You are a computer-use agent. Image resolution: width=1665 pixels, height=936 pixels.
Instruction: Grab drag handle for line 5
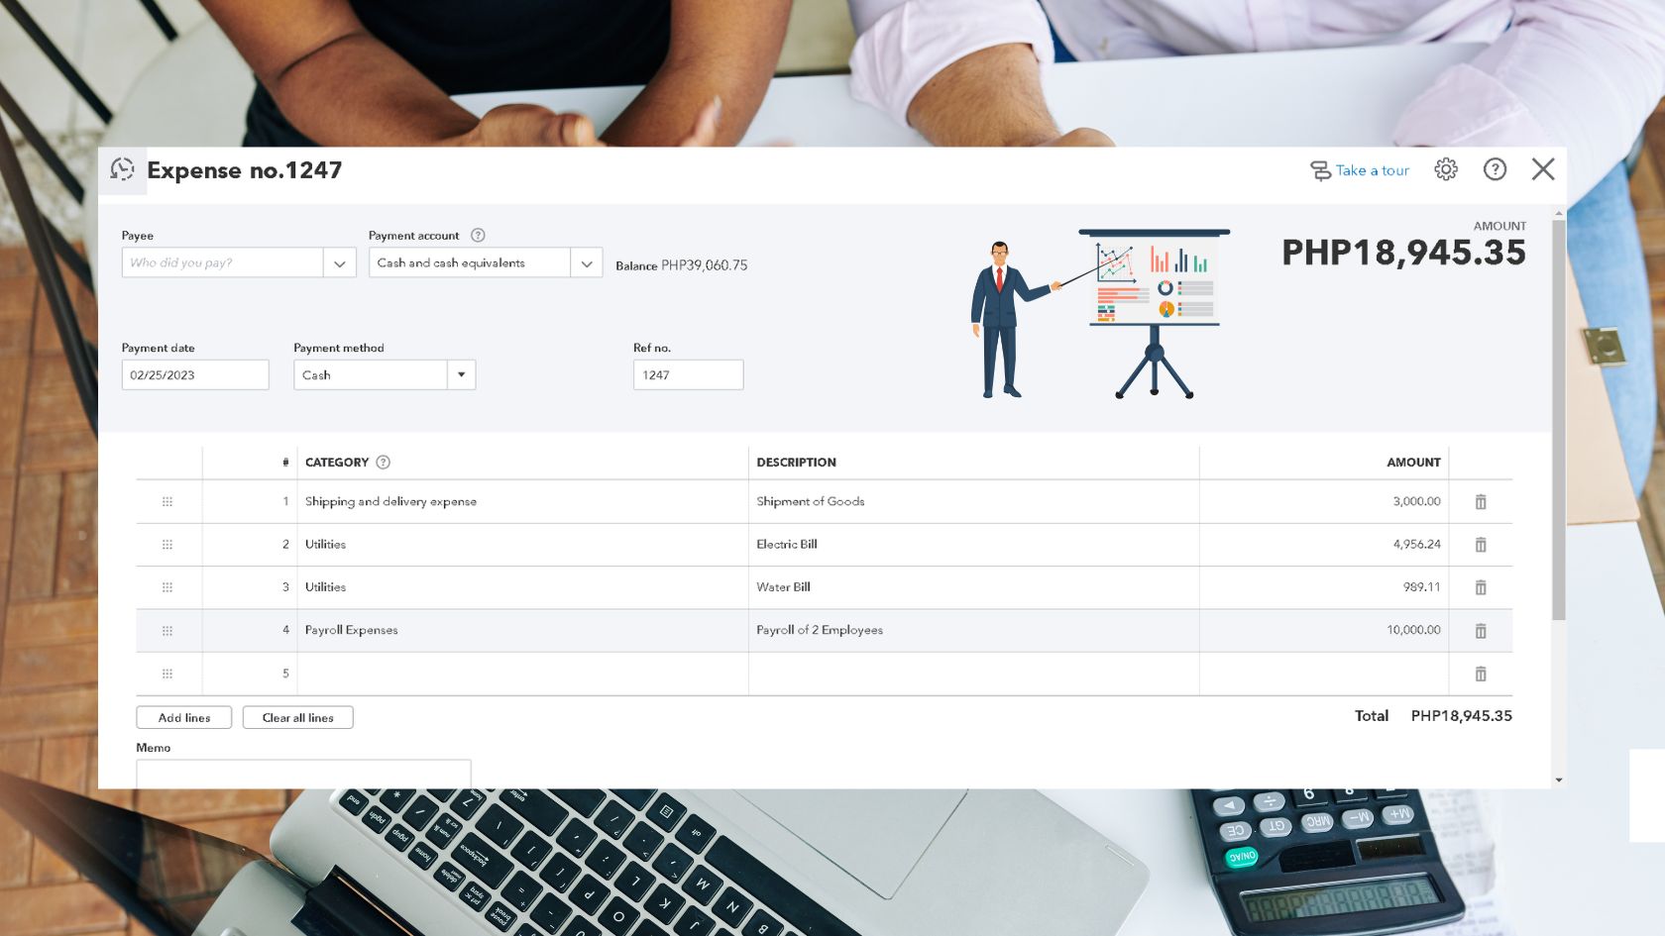click(167, 674)
